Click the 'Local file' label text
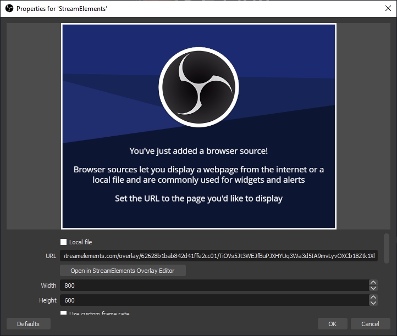The height and width of the screenshot is (336, 397). [x=80, y=242]
